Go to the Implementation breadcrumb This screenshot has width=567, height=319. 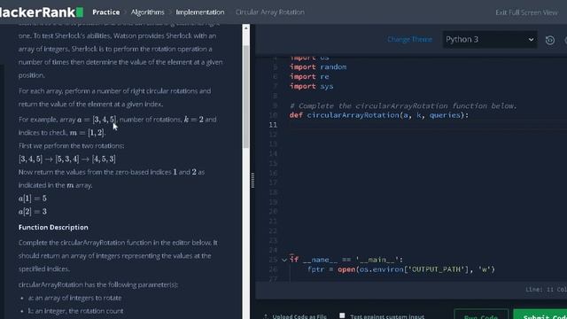click(200, 12)
